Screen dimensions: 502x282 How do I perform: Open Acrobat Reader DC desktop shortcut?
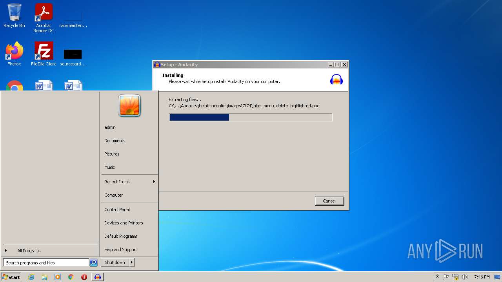[44, 18]
